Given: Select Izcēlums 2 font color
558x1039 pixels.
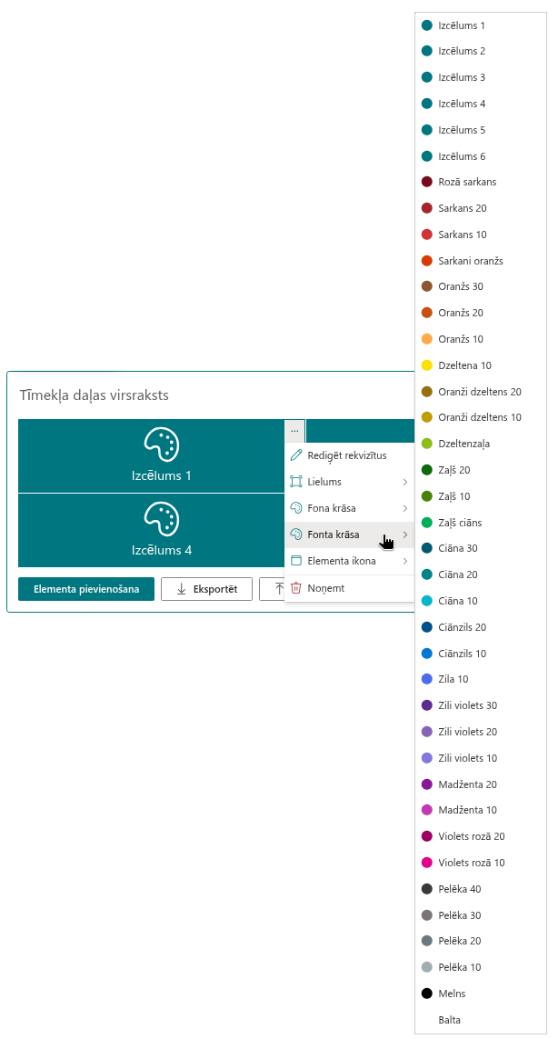Looking at the screenshot, I should [481, 51].
